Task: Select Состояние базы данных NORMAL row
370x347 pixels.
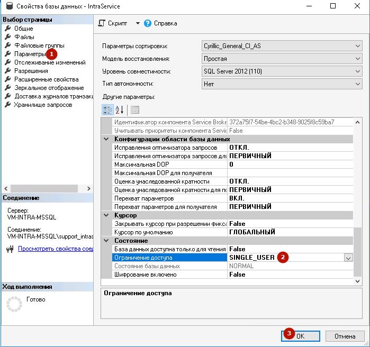Action: (232, 266)
